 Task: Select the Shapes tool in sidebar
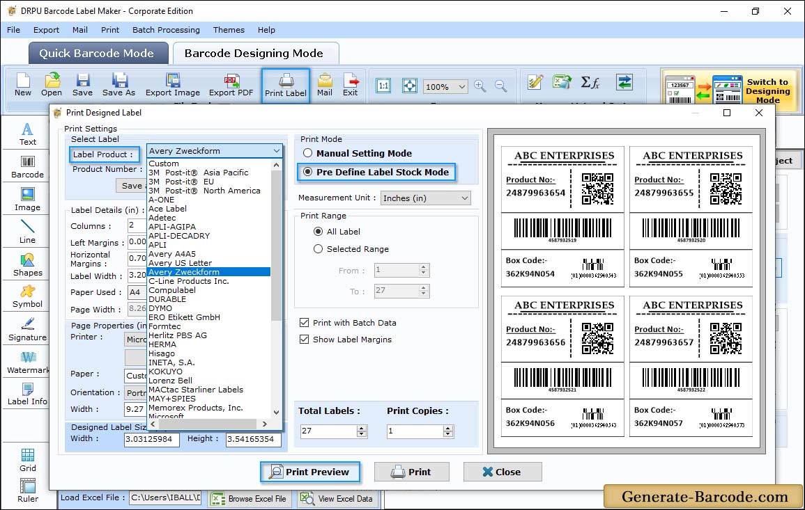27,265
